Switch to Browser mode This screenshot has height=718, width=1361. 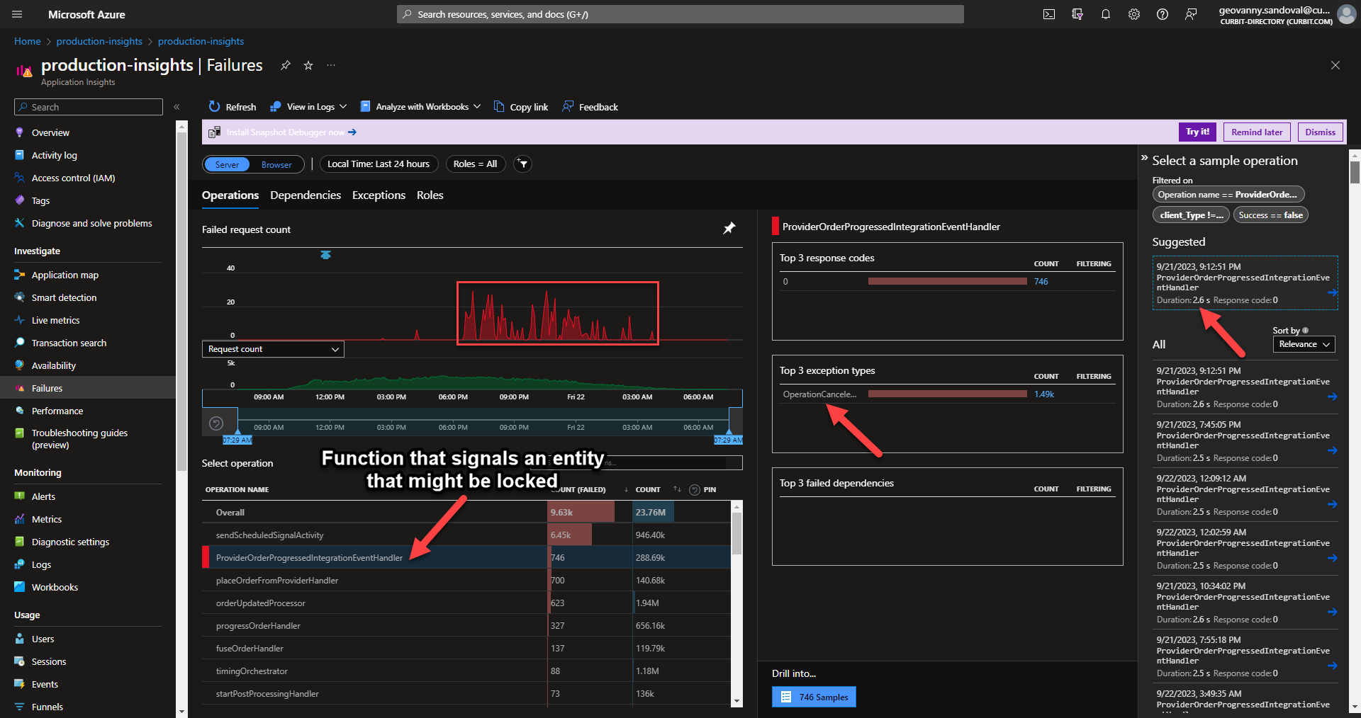tap(276, 164)
